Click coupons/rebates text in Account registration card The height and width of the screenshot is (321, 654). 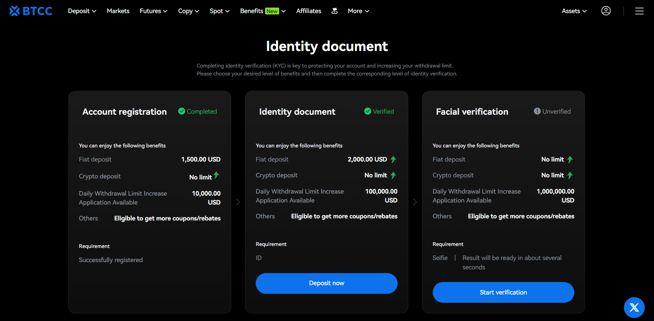coord(167,218)
